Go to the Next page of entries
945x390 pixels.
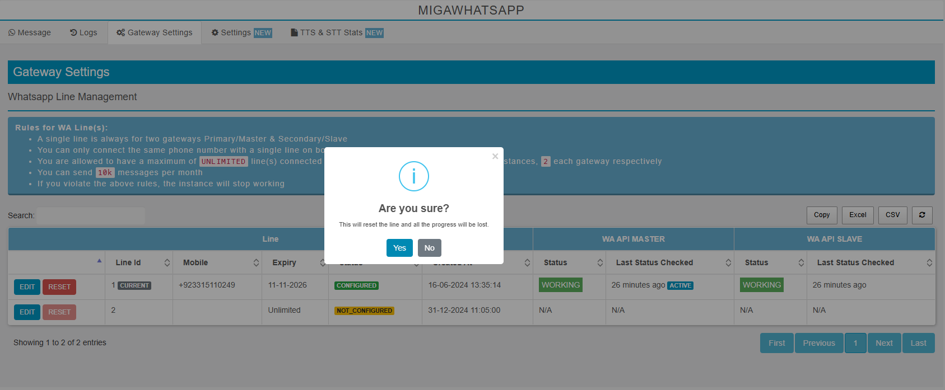click(x=884, y=343)
